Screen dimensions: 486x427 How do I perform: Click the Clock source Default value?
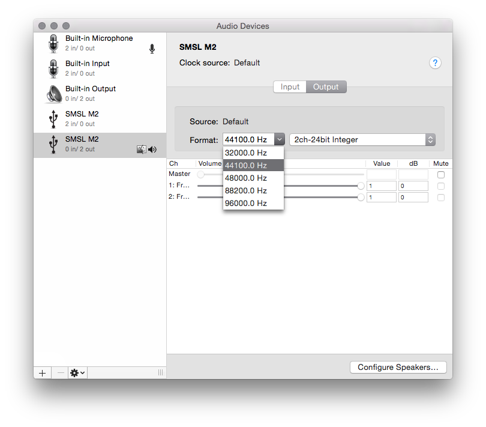point(247,62)
